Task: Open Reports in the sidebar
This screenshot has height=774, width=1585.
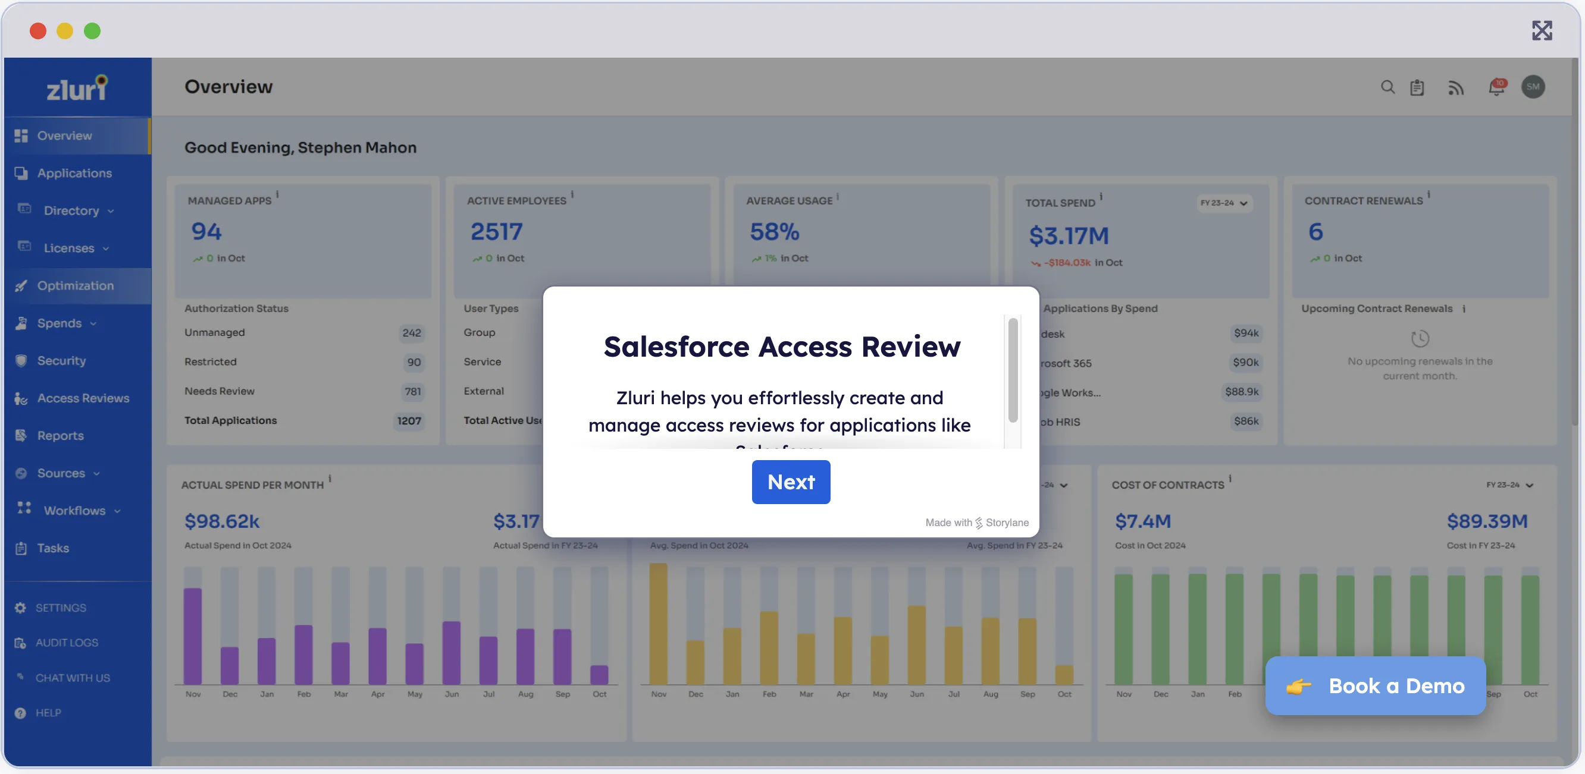Action: (x=77, y=435)
